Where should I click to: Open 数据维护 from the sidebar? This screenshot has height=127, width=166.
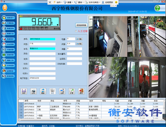[x=8, y=39]
